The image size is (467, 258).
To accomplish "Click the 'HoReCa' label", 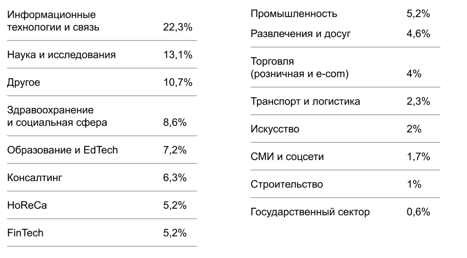I will 27,205.
